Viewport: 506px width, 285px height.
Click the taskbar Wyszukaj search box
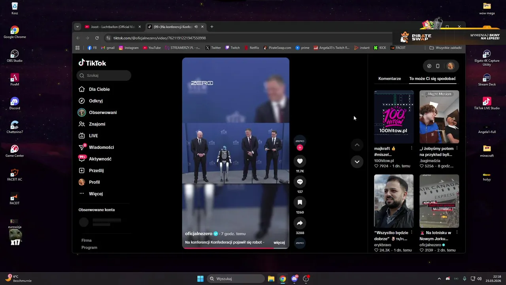236,279
